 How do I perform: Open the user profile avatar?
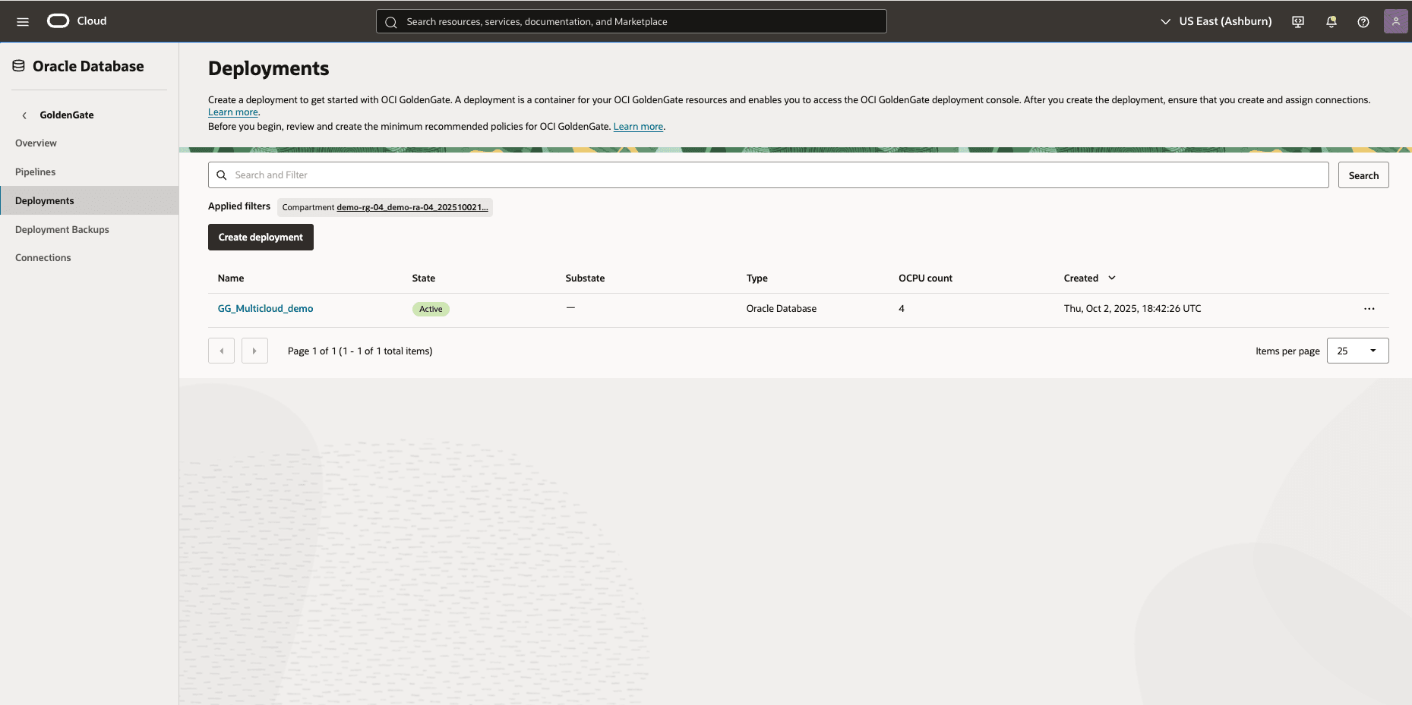1395,21
